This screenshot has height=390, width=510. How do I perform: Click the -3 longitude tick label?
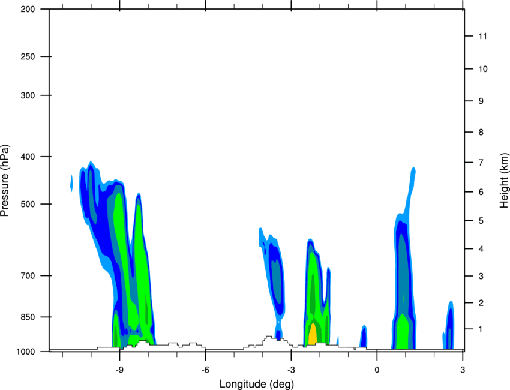(291, 370)
